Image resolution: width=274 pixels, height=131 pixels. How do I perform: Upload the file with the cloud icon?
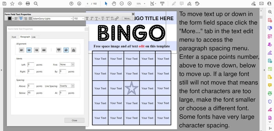coord(20,3)
